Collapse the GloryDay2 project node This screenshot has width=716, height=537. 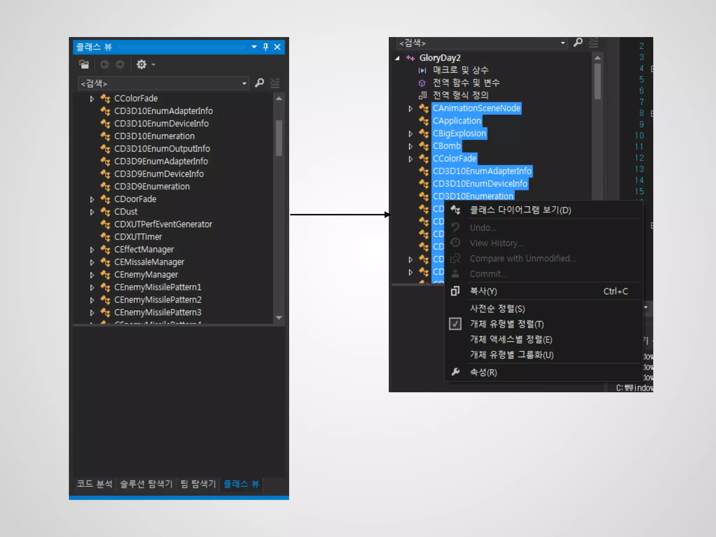point(397,58)
